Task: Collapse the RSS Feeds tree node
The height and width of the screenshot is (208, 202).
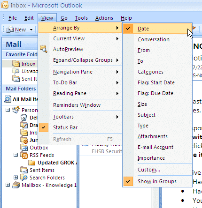Action: [x=16, y=155]
